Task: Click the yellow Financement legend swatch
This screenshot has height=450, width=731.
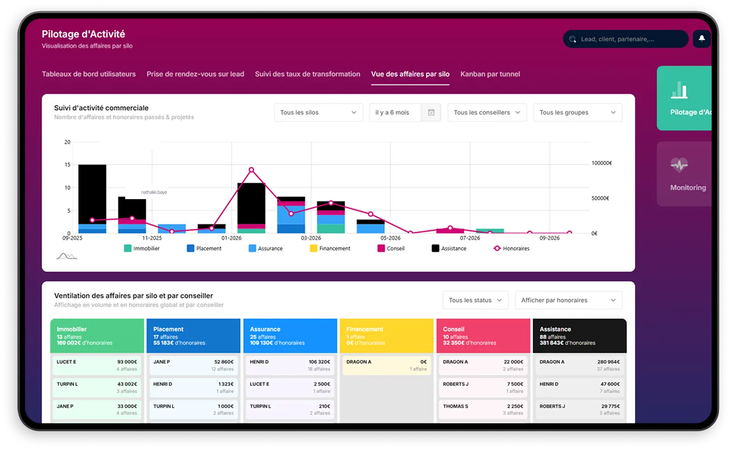Action: click(312, 248)
